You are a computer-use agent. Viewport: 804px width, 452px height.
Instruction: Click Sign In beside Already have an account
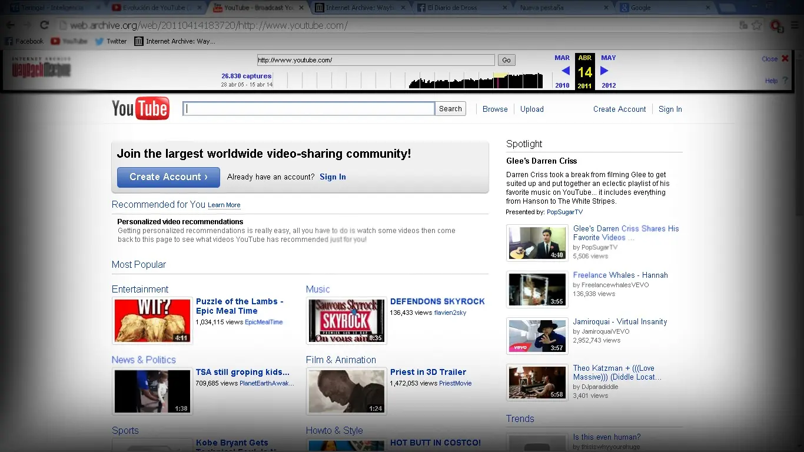click(x=333, y=177)
